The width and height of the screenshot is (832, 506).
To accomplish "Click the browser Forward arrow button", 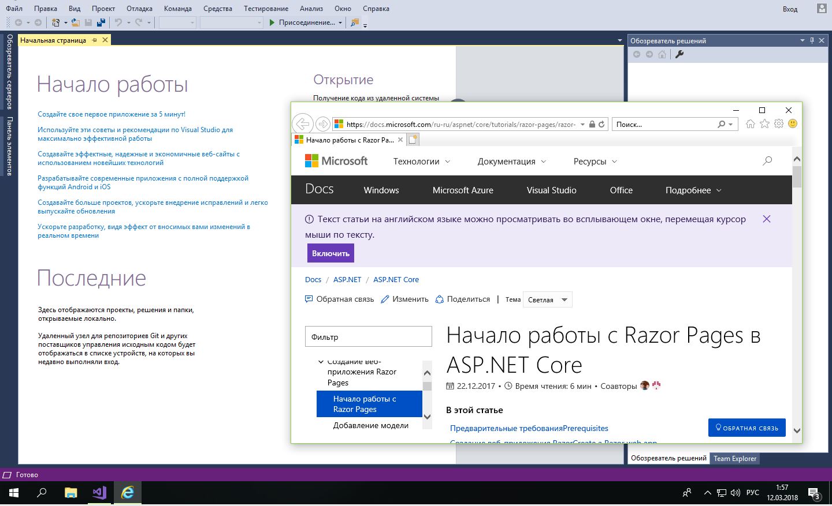I will (323, 124).
